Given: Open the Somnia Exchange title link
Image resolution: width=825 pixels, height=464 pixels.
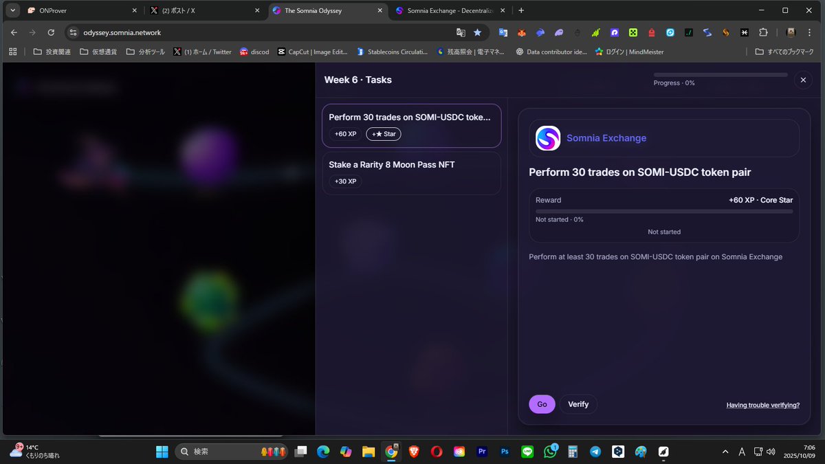Looking at the screenshot, I should coord(606,138).
